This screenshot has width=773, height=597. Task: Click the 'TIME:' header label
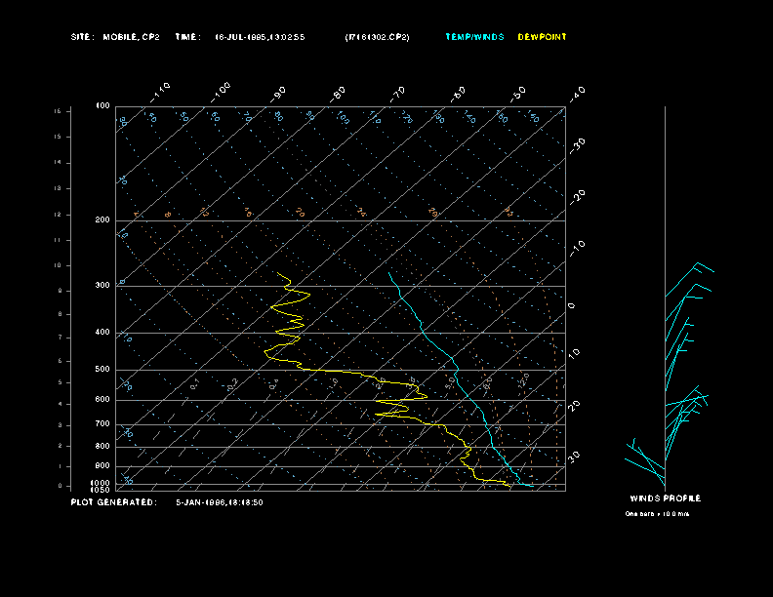pyautogui.click(x=187, y=37)
